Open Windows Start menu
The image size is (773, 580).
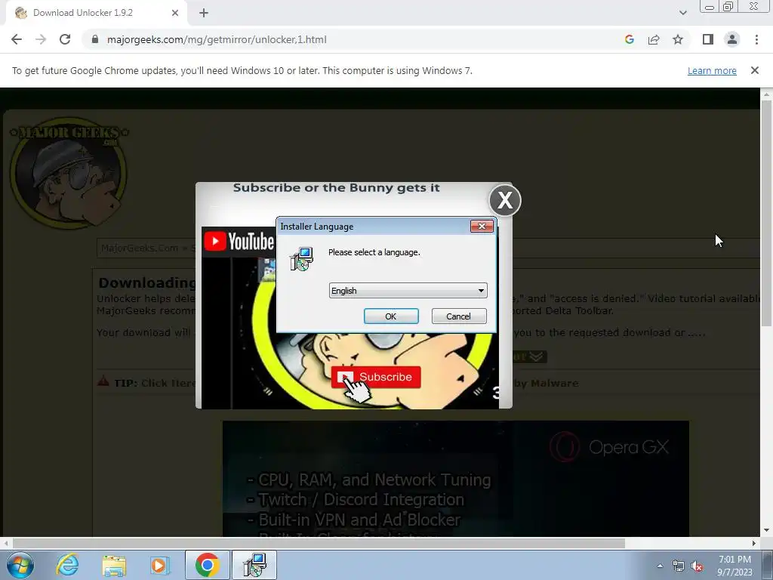(20, 565)
